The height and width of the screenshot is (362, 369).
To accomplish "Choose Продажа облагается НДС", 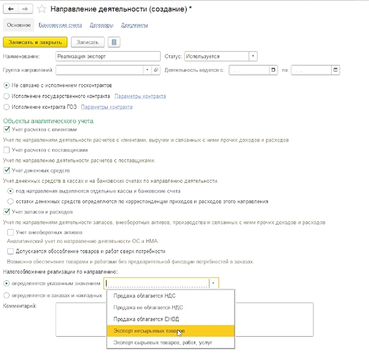I will 171,296.
